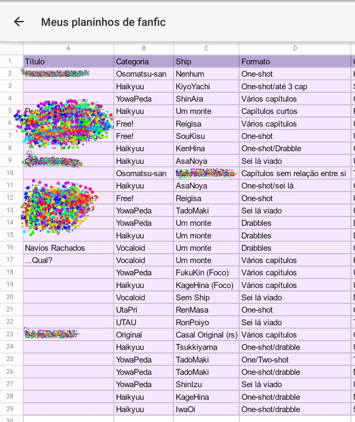Viewport: 355px width, 422px height.
Task: Select the Navios Rachados title cell
Action: (68, 248)
